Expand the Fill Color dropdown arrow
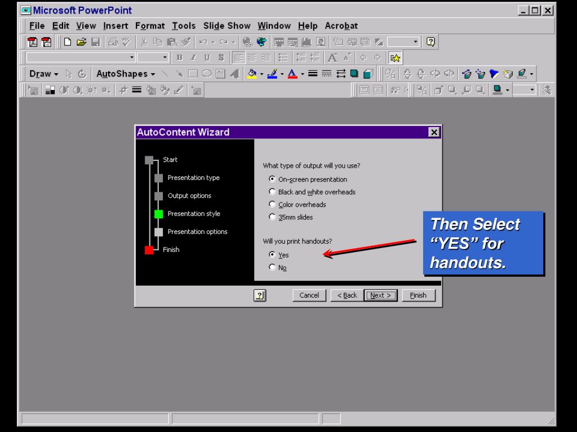 click(x=261, y=74)
